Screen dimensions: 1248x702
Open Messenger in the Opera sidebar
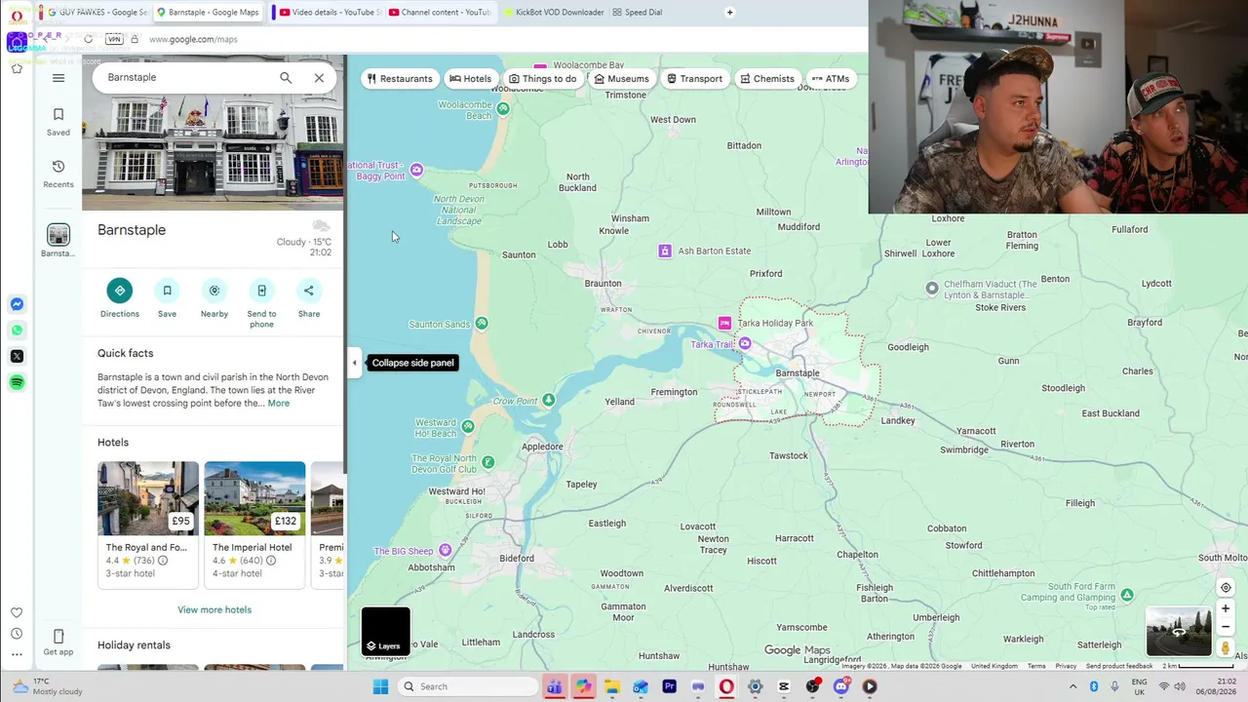click(x=17, y=304)
